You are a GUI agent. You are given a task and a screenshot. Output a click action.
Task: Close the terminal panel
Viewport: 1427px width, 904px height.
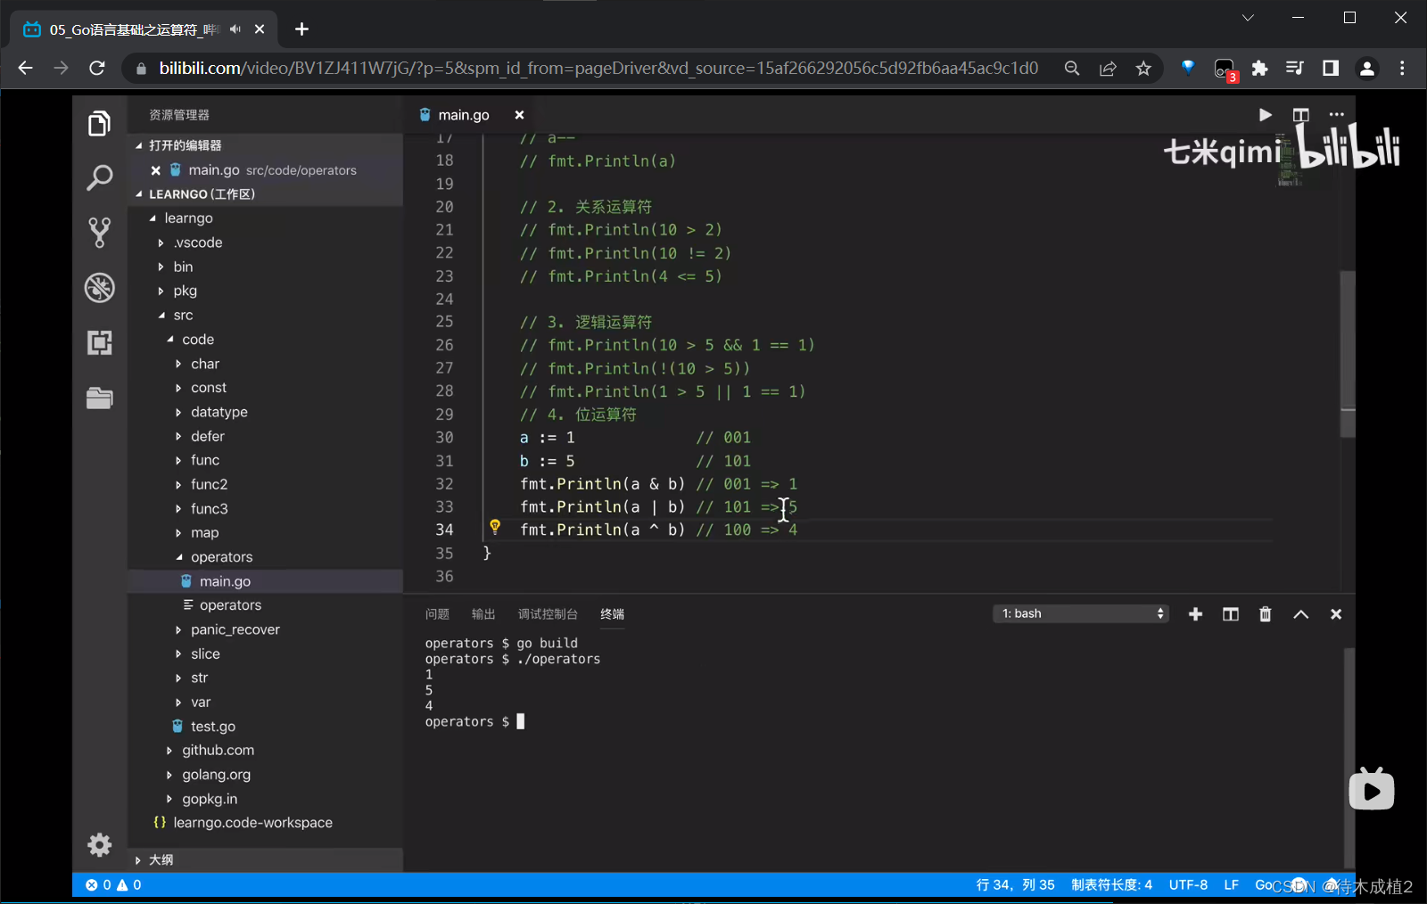1336,614
